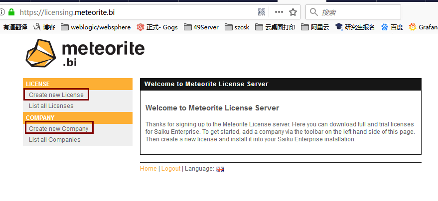The image size is (438, 201).
Task: Open the three-dots page actions menu
Action: click(279, 12)
